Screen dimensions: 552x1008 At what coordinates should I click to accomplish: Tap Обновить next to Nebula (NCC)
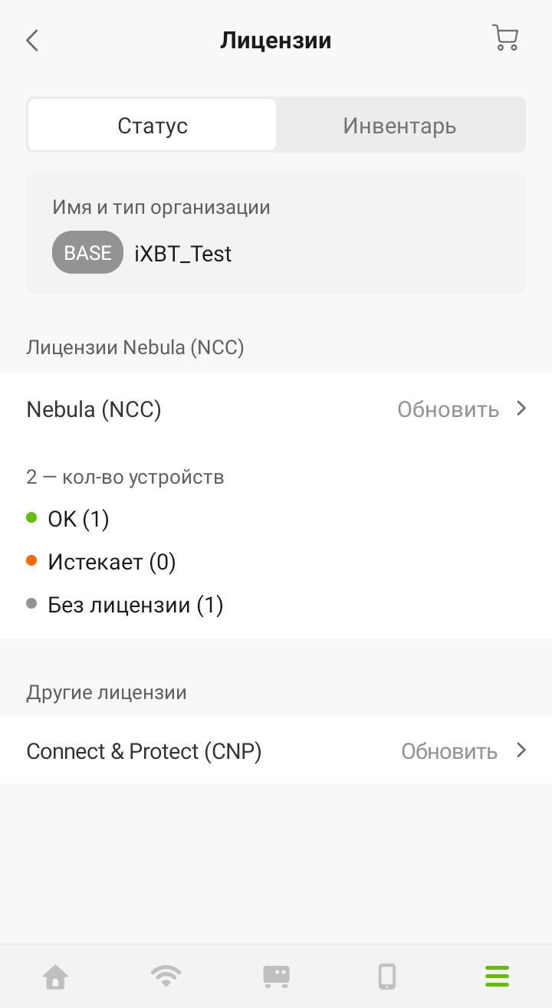coord(448,409)
